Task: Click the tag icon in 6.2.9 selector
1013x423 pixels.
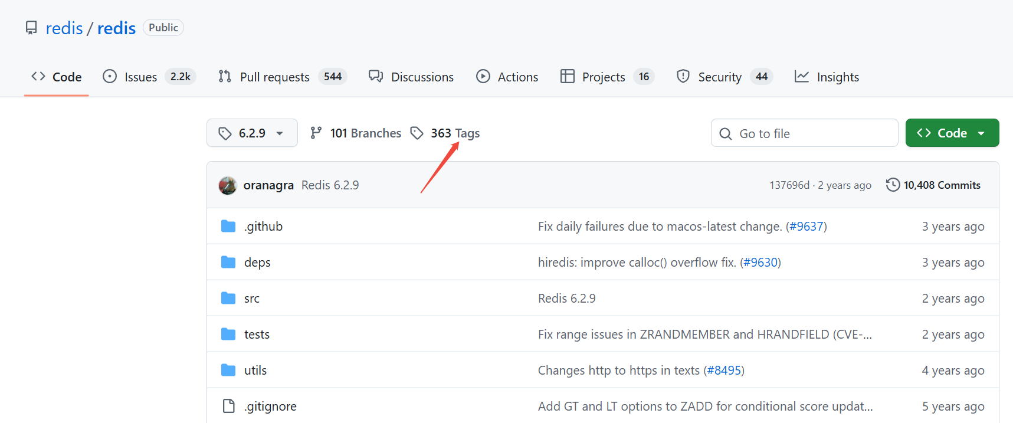Action: tap(225, 133)
